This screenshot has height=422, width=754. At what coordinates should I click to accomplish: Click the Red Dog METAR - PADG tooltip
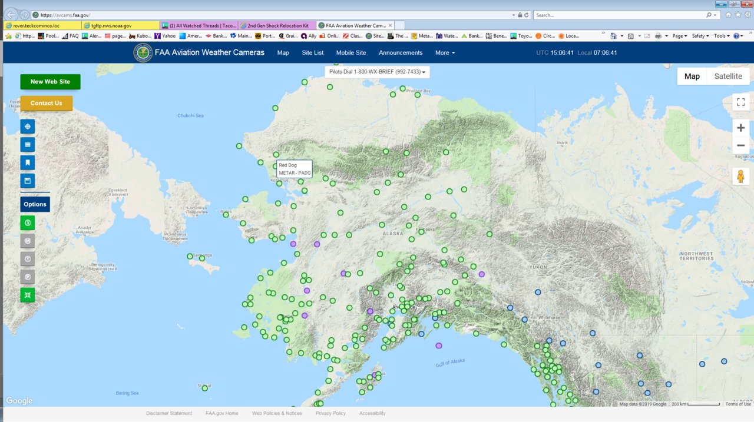pyautogui.click(x=295, y=169)
